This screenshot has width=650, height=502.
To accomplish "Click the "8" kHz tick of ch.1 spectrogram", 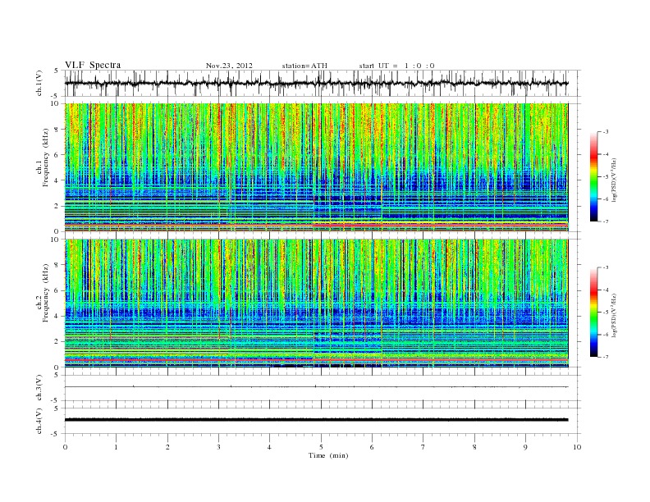I will (x=57, y=130).
